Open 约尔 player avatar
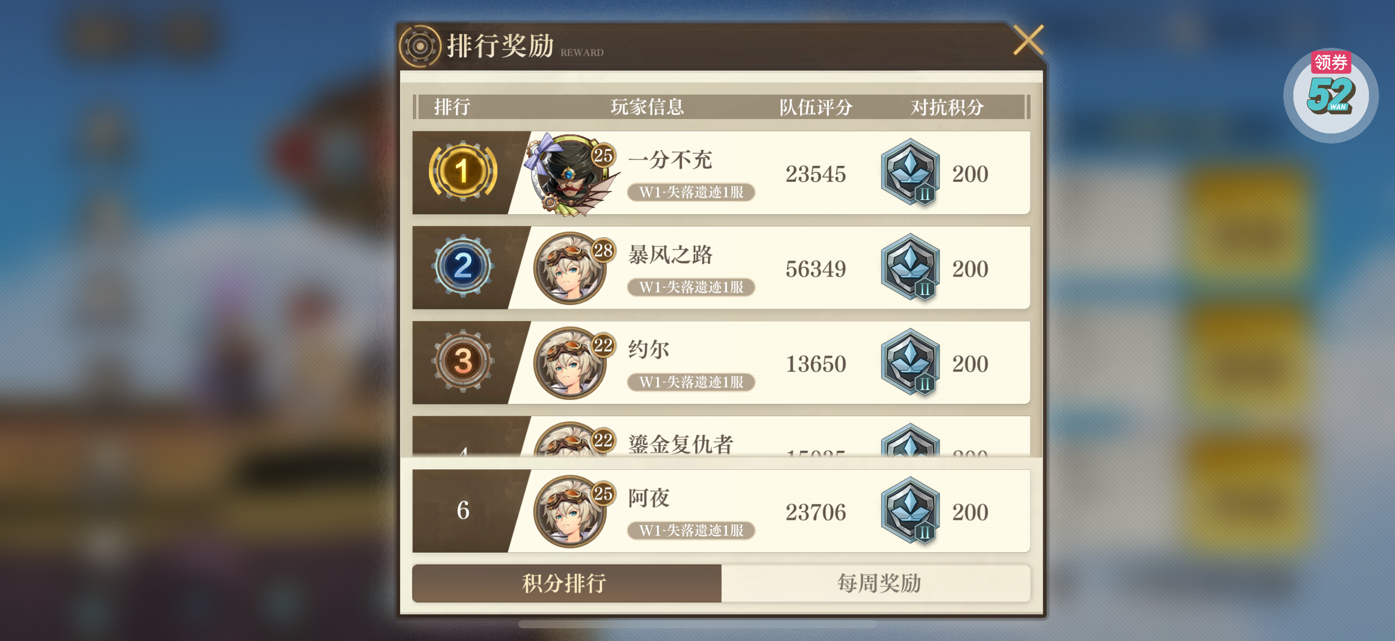 point(571,363)
